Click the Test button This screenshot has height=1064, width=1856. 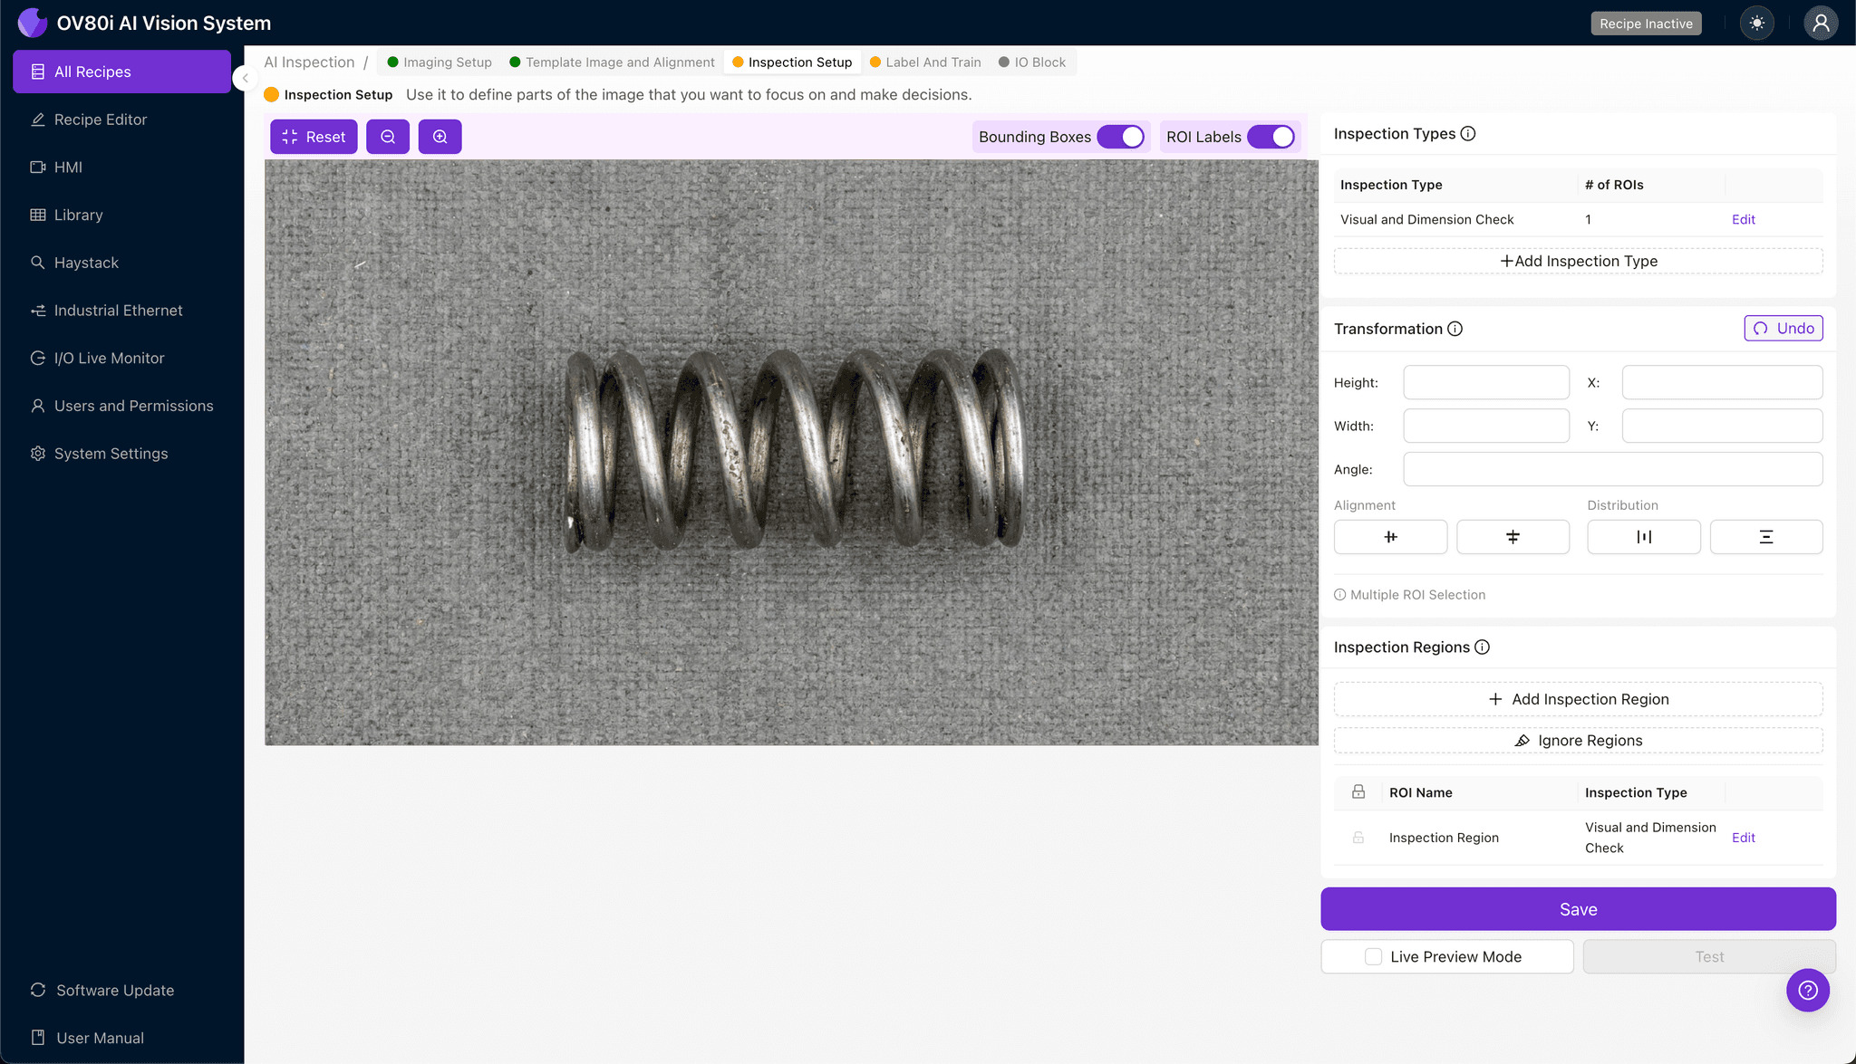[1709, 957]
